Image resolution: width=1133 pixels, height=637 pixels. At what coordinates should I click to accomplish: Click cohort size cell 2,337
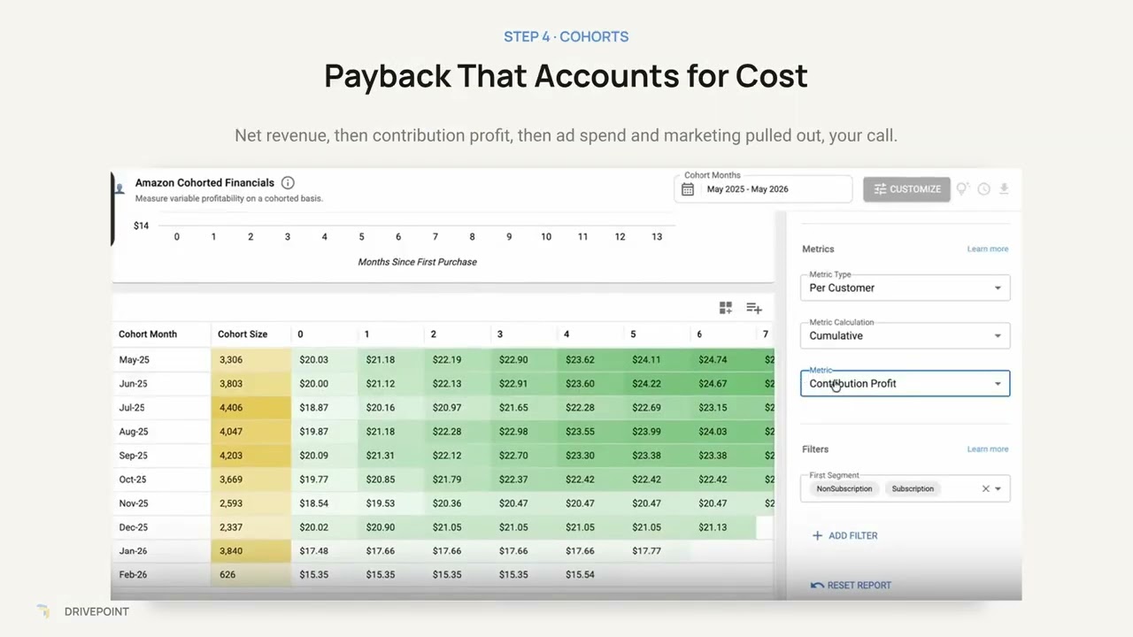coord(250,526)
